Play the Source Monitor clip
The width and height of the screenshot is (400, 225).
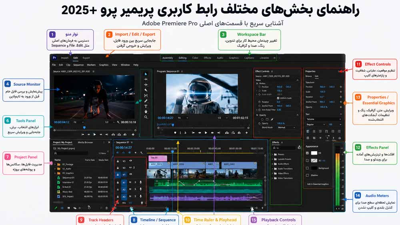(x=95, y=134)
